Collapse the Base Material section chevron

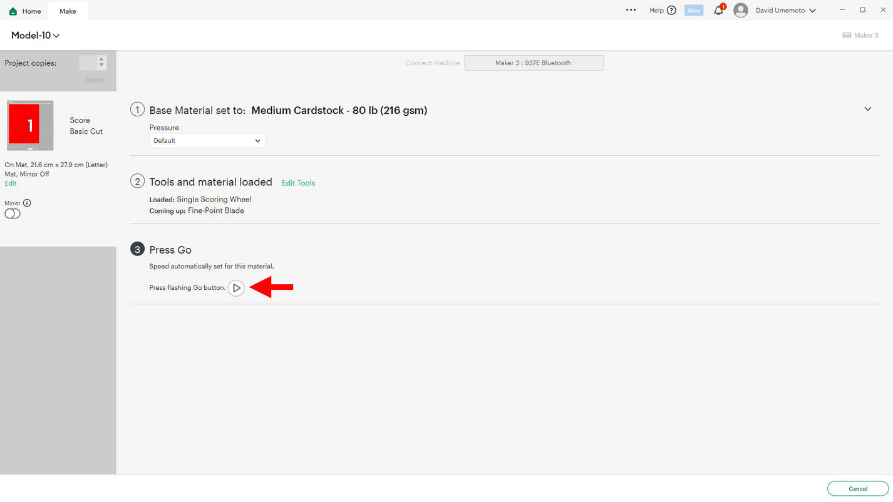(867, 109)
